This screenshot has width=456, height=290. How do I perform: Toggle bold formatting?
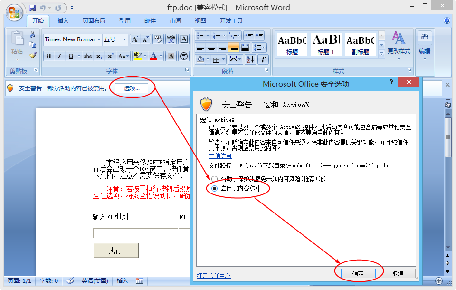click(48, 56)
